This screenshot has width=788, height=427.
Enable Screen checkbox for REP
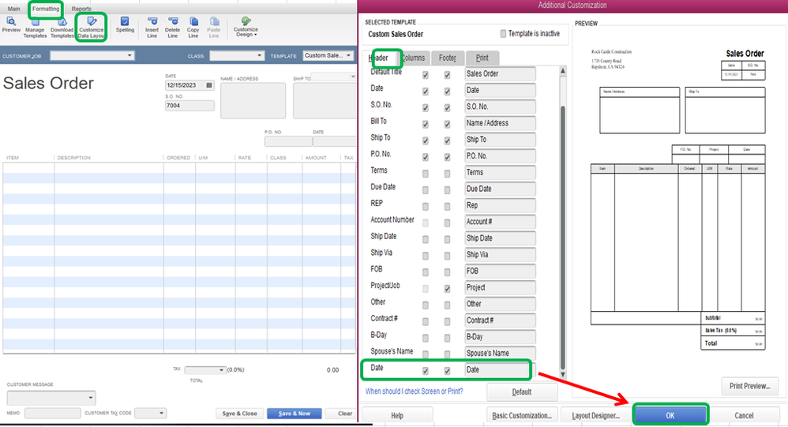(426, 207)
